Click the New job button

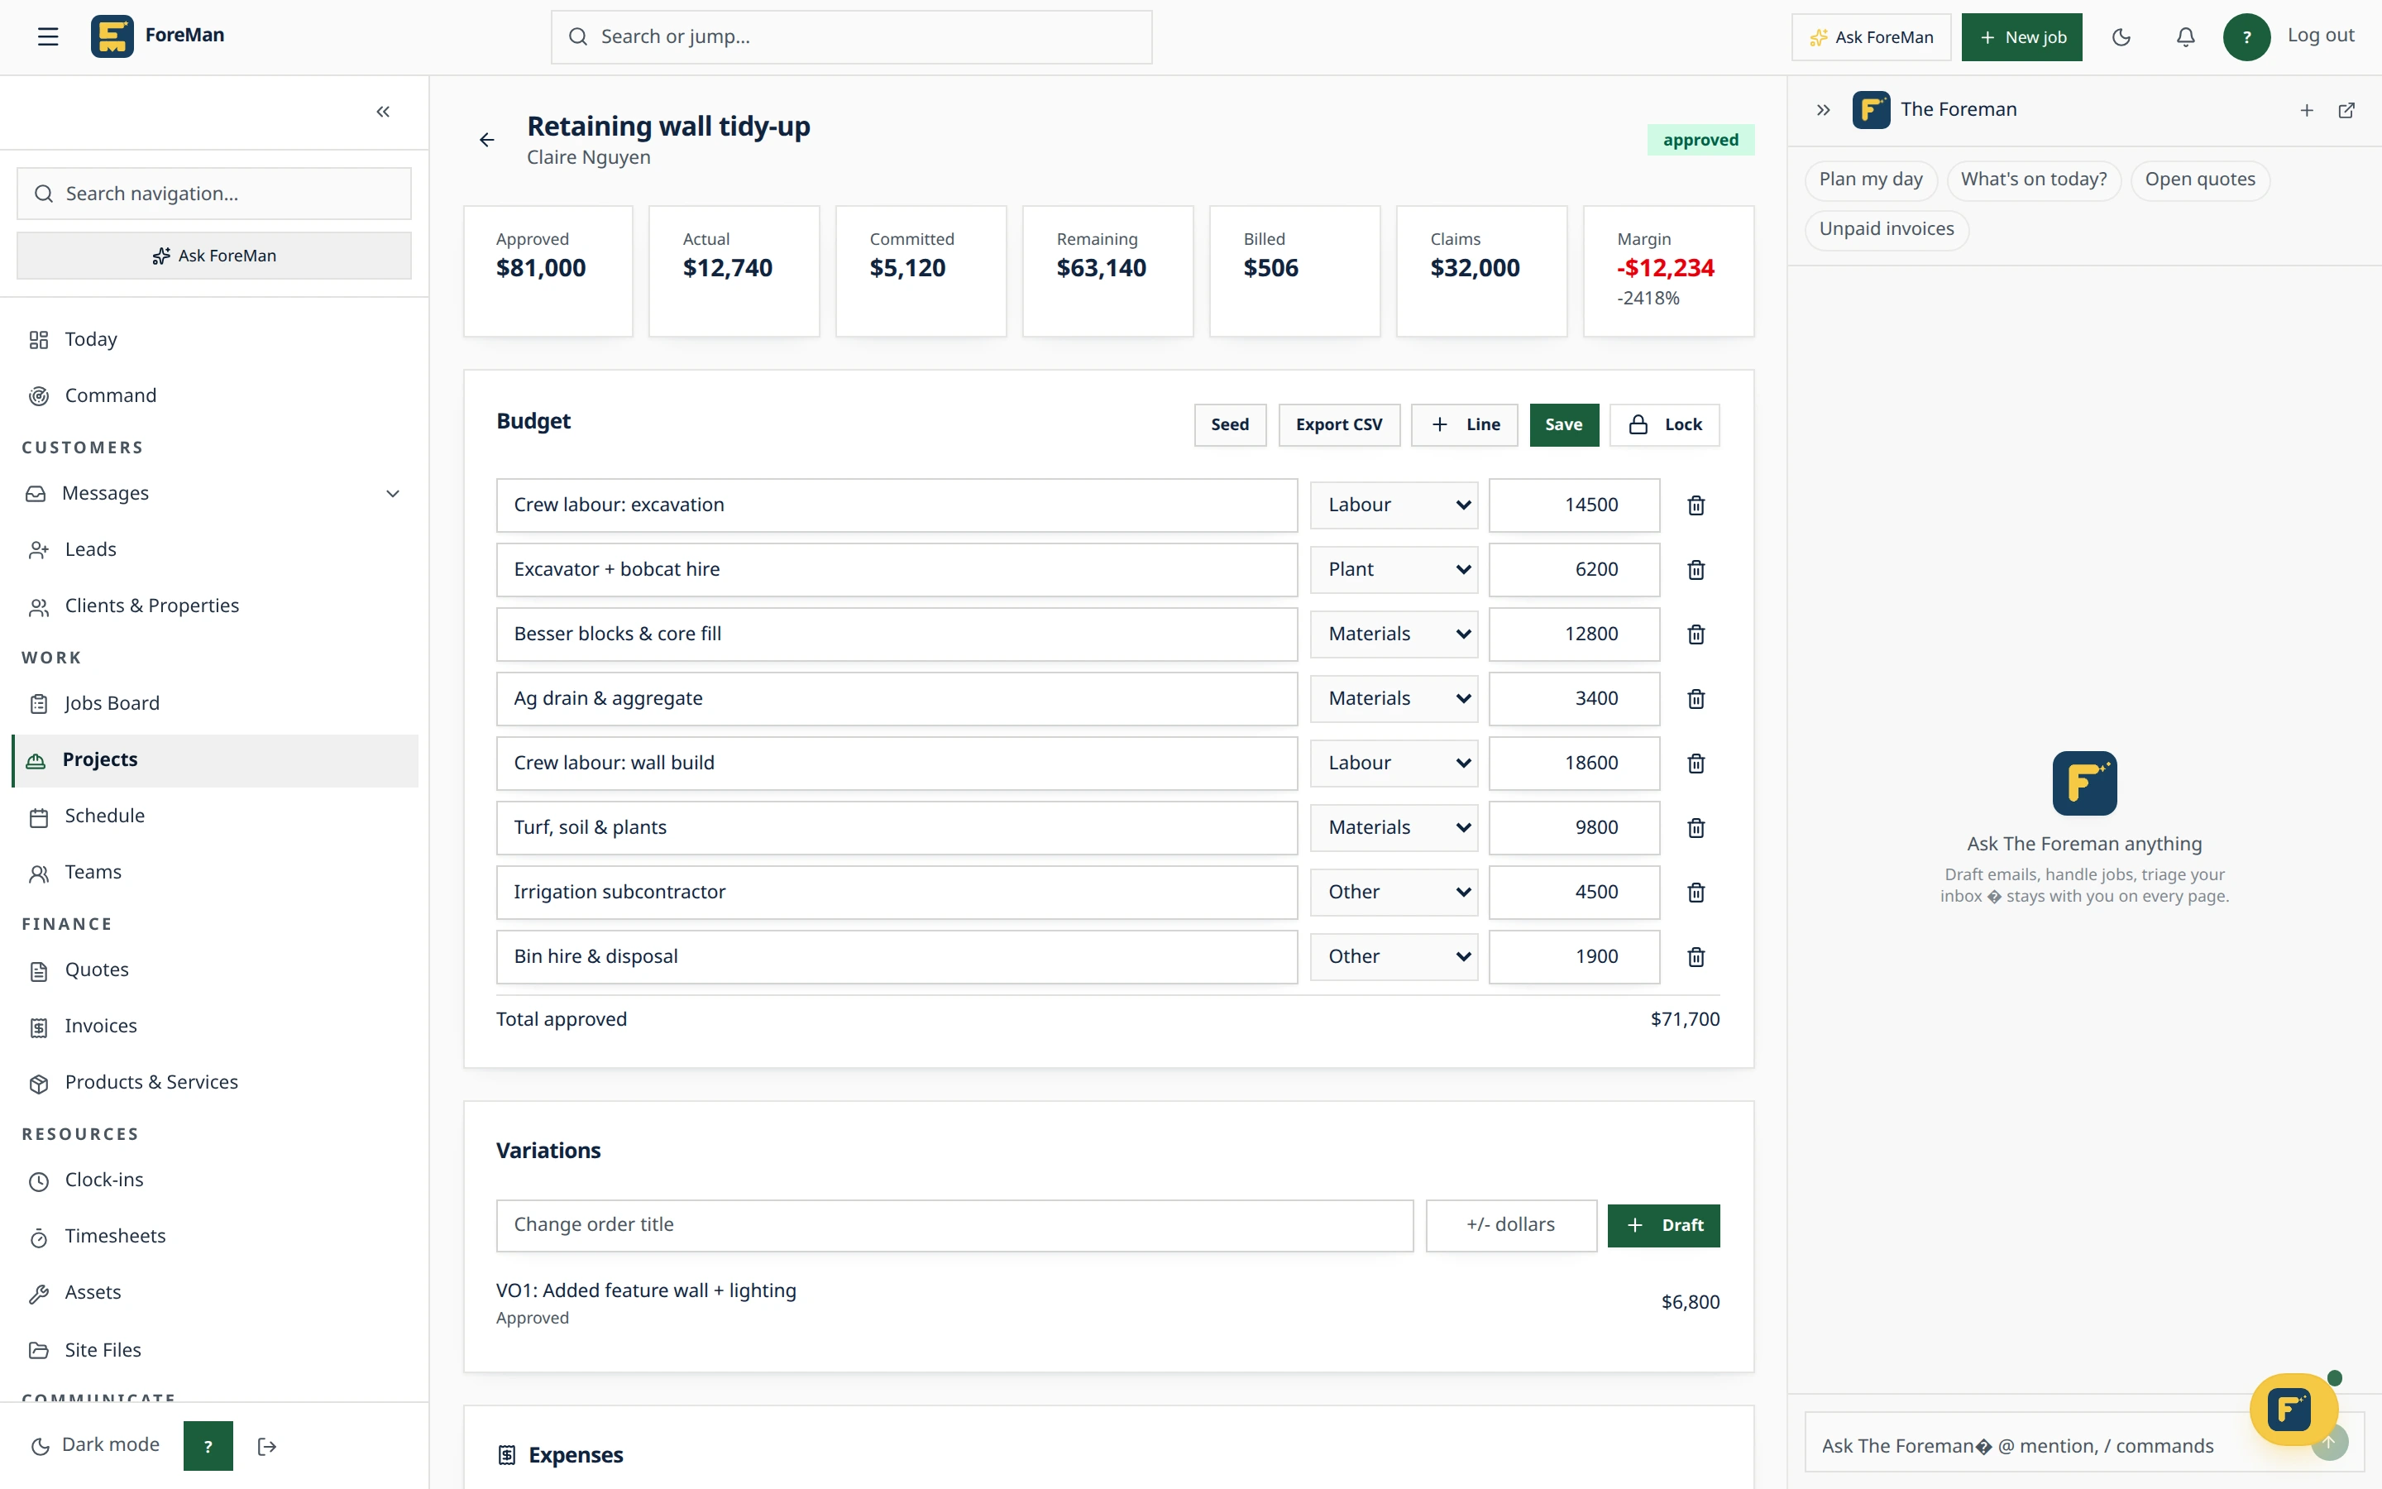click(2021, 37)
